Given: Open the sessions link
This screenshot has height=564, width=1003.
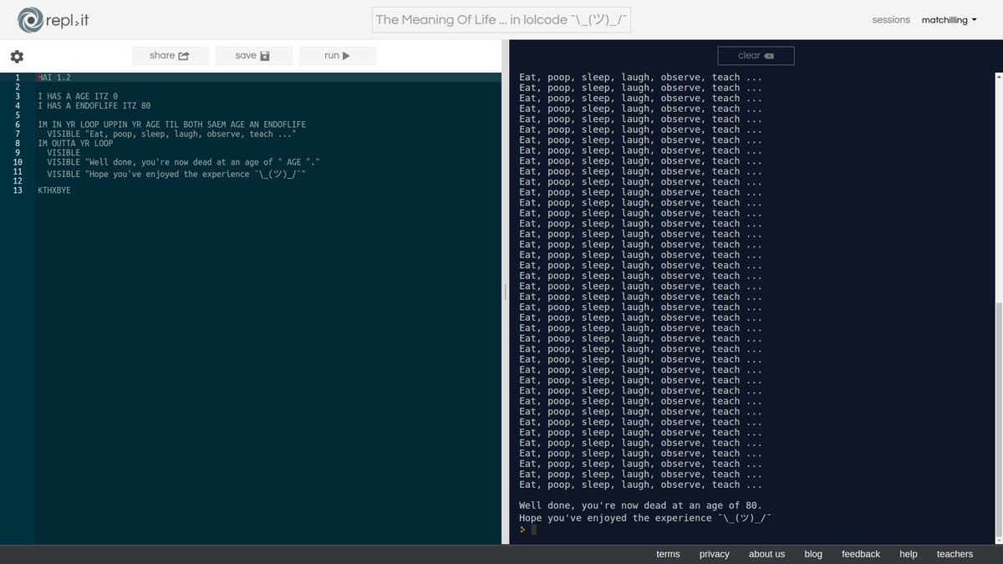Looking at the screenshot, I should [x=891, y=20].
